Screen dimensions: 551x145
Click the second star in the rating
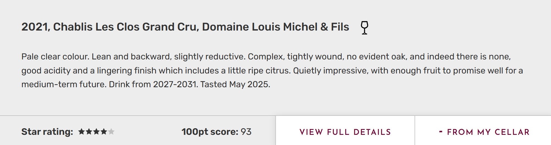tap(89, 132)
